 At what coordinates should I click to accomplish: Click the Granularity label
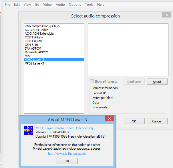(x=100, y=107)
